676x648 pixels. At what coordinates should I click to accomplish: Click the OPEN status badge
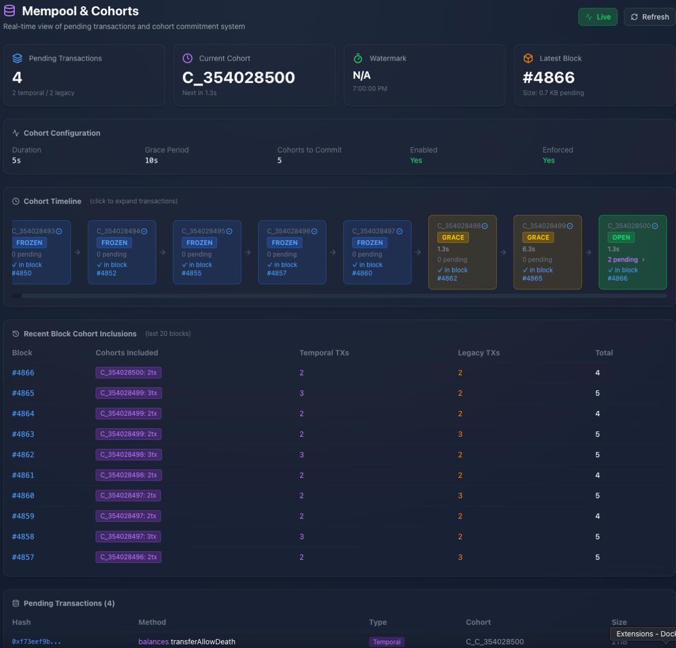[621, 237]
